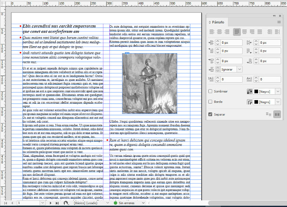287x207 pixels.
Task: Expand the Sombrear color dropdown
Action: [278, 91]
